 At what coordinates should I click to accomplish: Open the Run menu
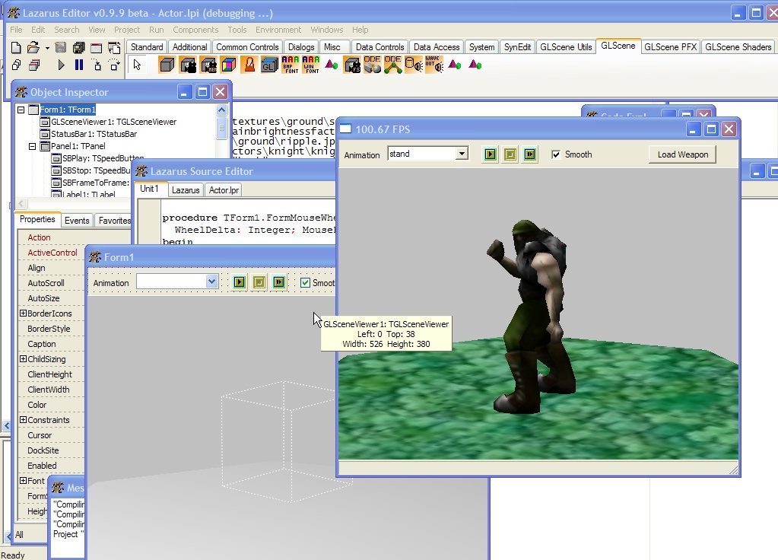tap(157, 30)
